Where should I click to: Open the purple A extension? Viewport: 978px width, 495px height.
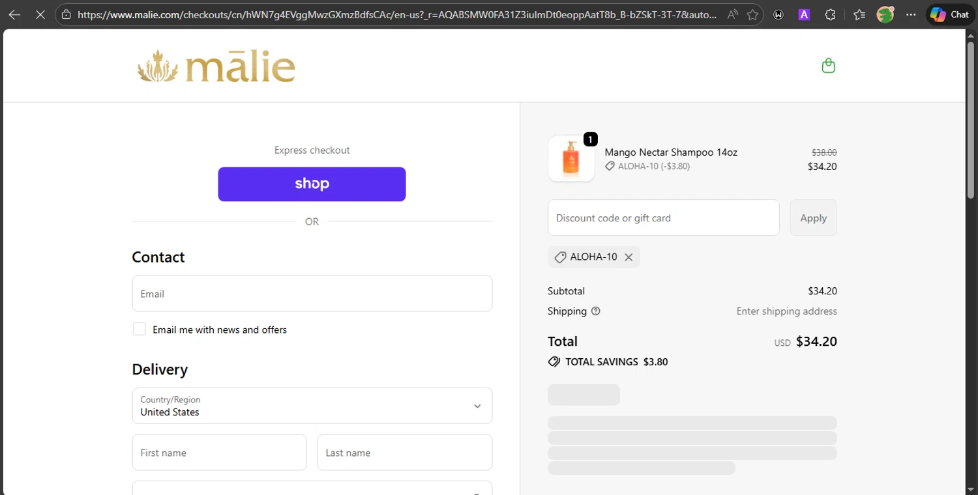pos(804,14)
